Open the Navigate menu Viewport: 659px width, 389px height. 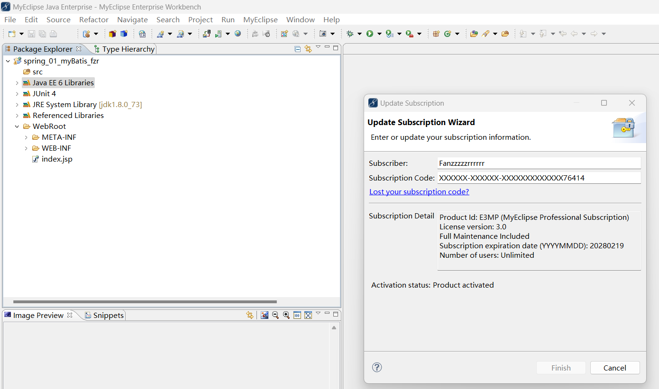pos(132,19)
